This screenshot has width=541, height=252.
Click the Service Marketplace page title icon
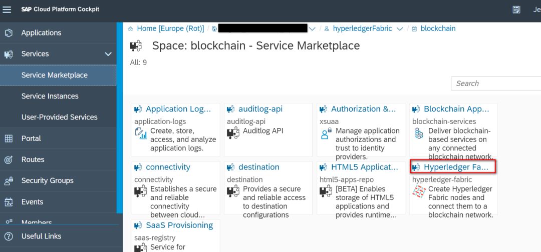point(136,46)
